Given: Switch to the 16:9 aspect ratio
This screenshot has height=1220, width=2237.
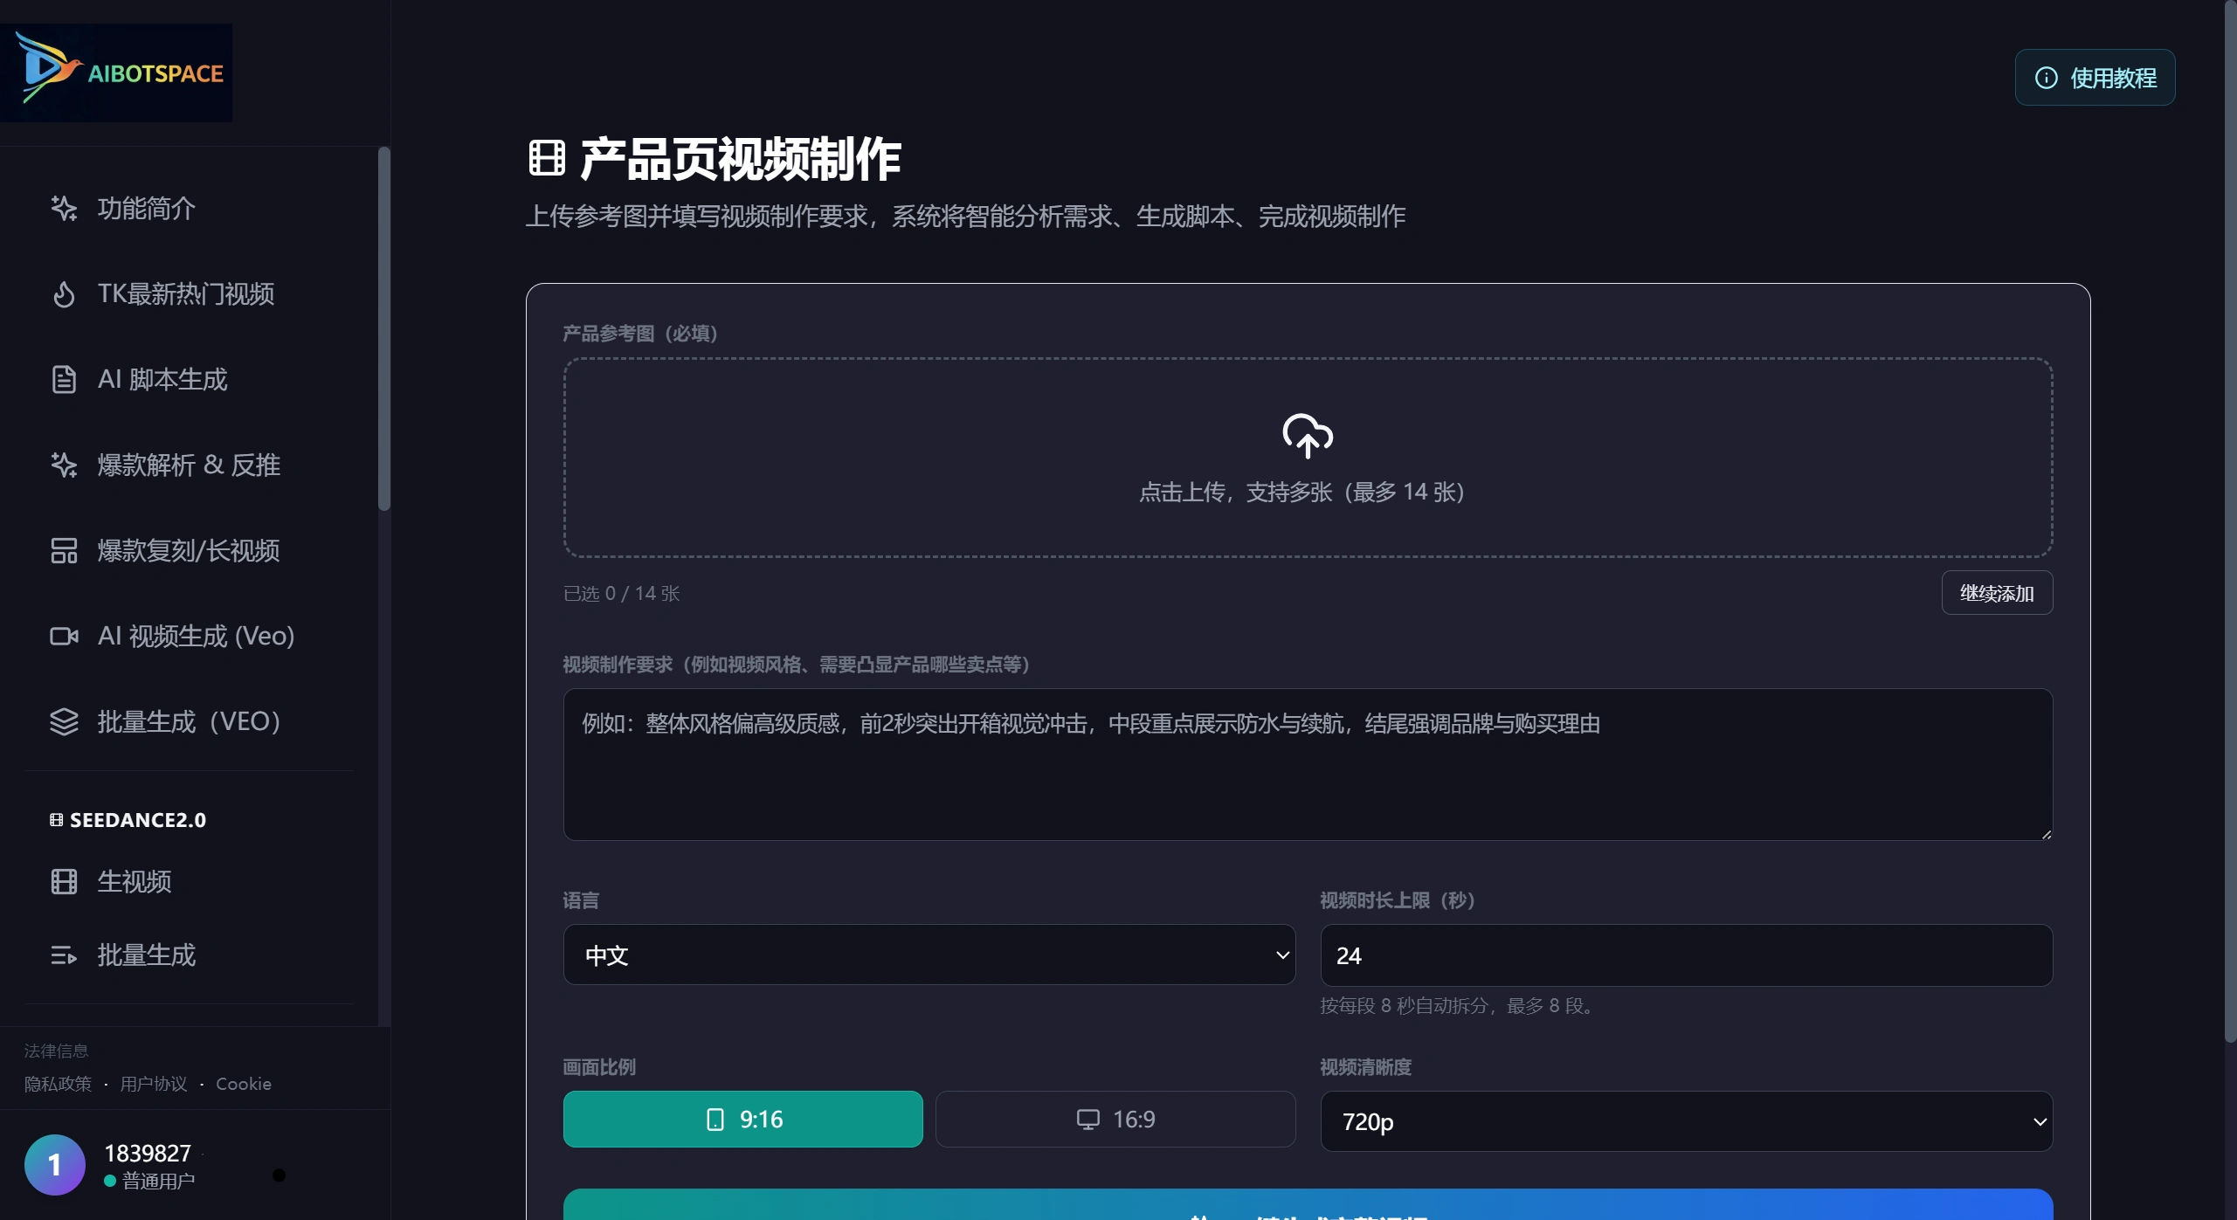Looking at the screenshot, I should 1115,1119.
